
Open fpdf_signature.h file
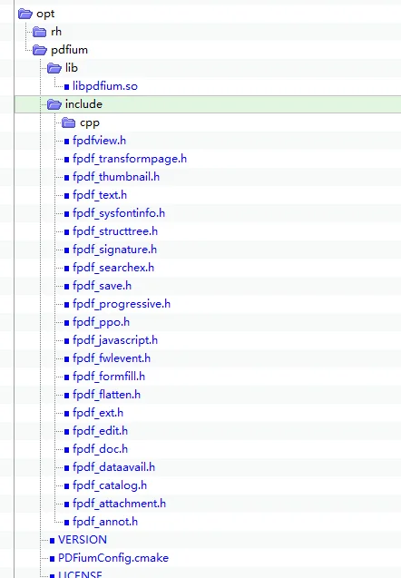pyautogui.click(x=114, y=250)
